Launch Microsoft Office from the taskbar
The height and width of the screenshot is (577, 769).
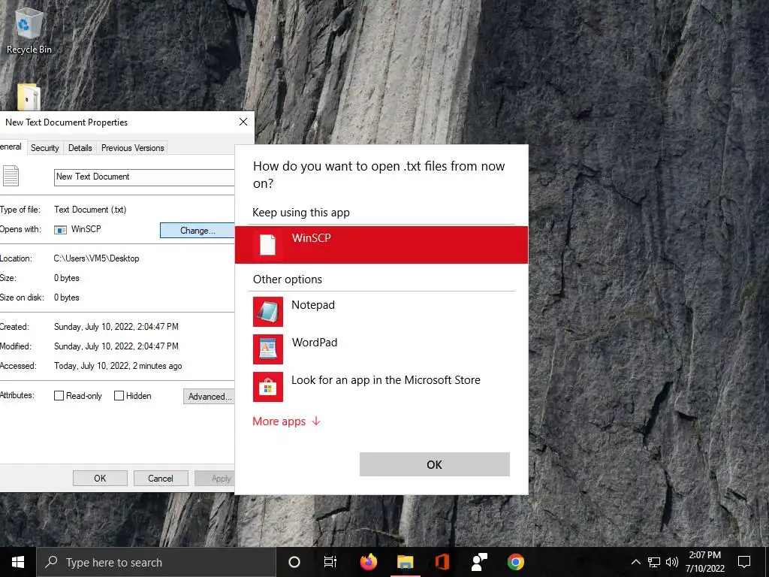442,562
